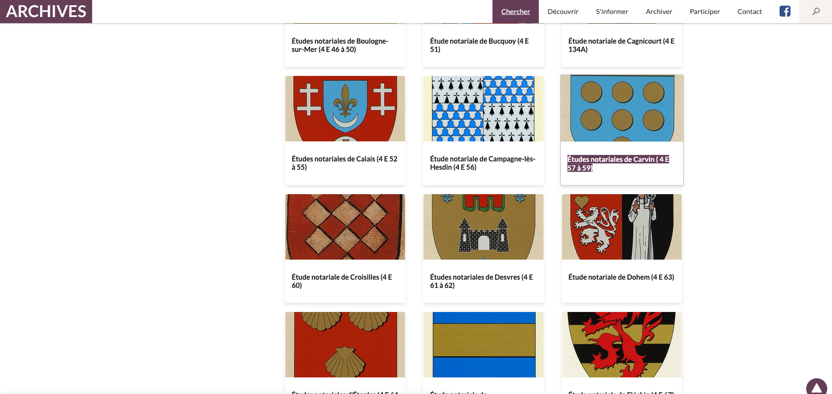832x394 pixels.
Task: Open the S'informer menu
Action: [612, 12]
